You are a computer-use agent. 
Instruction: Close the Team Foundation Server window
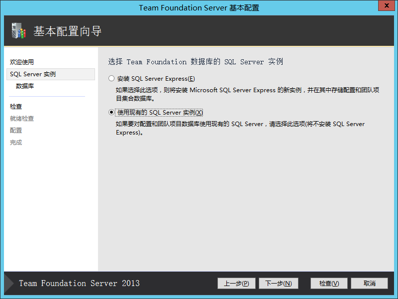tap(387, 5)
